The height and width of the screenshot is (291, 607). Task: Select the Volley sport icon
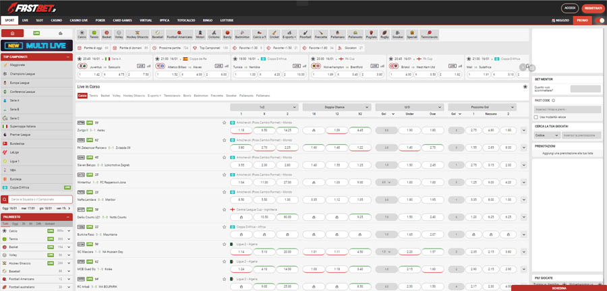pyautogui.click(x=119, y=34)
